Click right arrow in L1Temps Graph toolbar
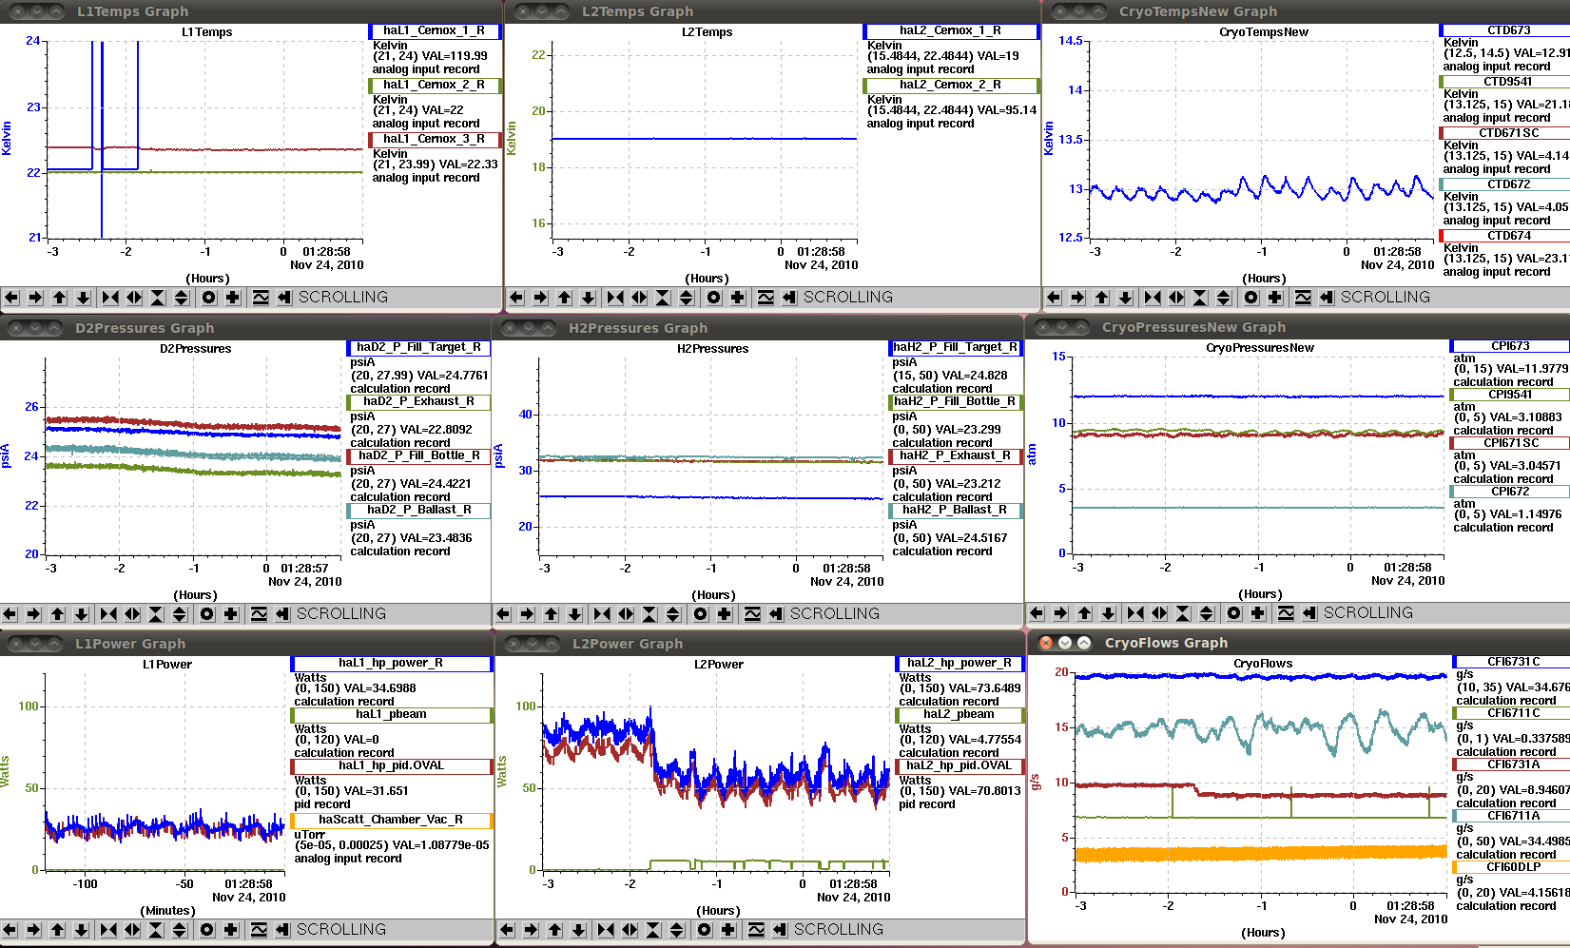 (35, 298)
